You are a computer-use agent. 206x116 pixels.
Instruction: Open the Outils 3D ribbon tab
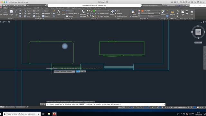coord(36,8)
